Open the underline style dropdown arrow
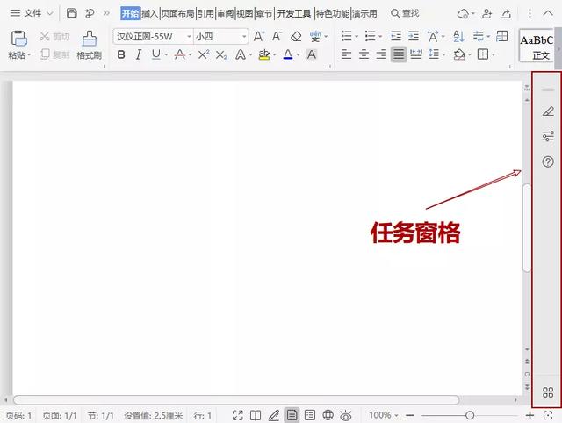Image resolution: width=562 pixels, height=423 pixels. [x=166, y=54]
